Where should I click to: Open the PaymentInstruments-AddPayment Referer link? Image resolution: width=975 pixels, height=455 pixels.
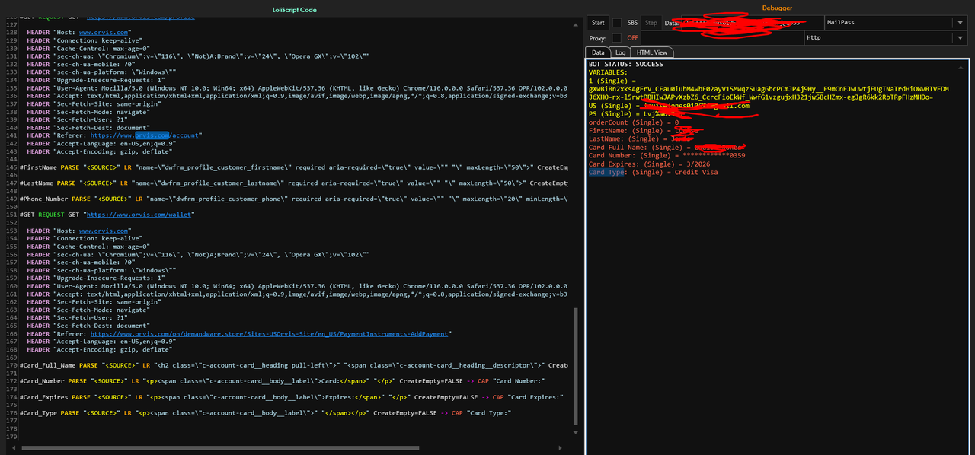pyautogui.click(x=270, y=333)
